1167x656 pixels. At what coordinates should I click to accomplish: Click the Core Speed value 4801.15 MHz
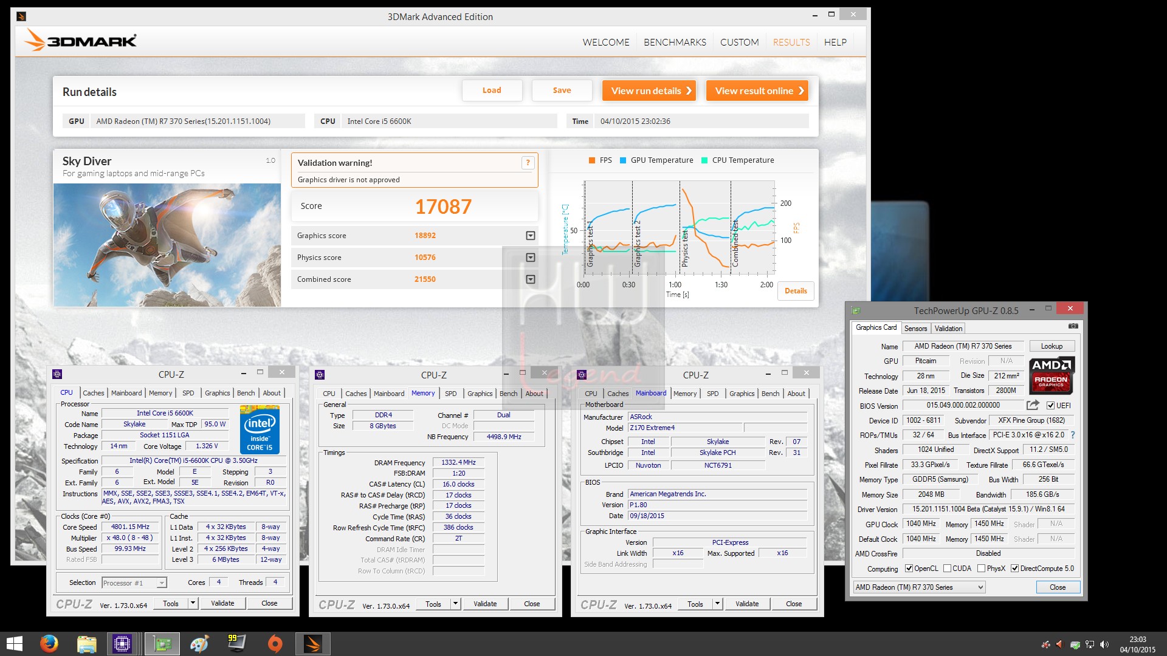(130, 527)
